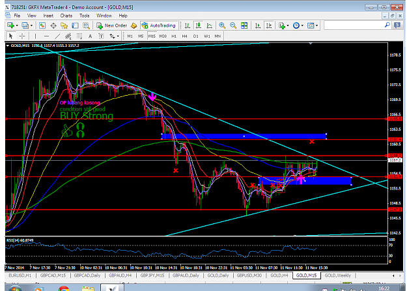
Task: Open the View menu
Action: [x=32, y=16]
